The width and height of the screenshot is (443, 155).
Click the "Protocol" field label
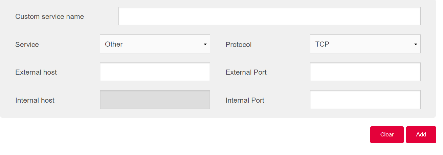point(238,45)
